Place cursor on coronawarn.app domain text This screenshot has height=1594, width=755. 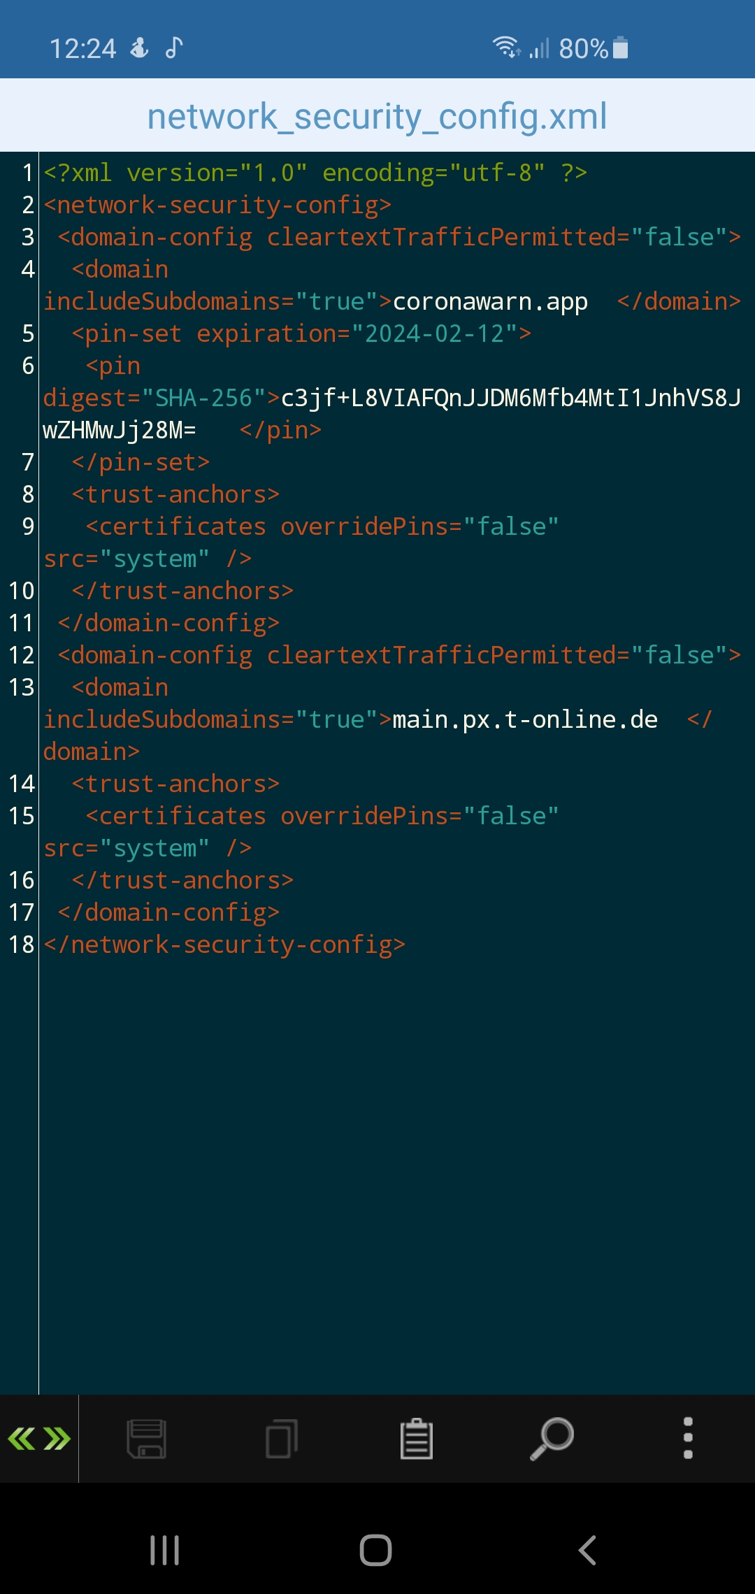490,302
